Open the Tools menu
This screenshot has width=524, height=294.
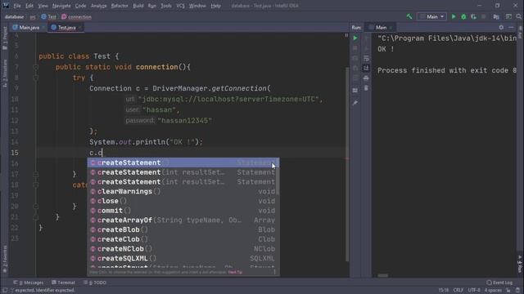pyautogui.click(x=166, y=6)
